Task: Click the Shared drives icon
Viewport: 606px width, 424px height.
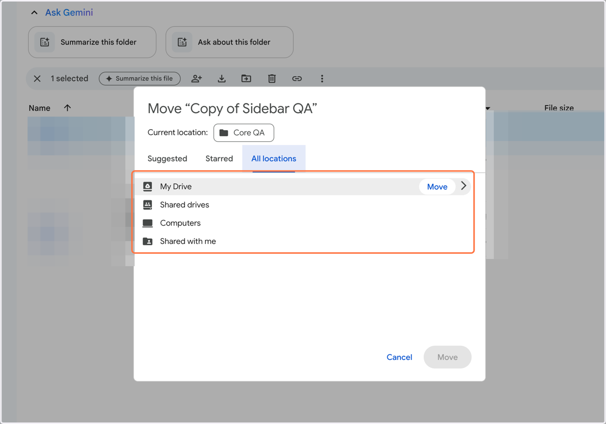Action: point(147,205)
